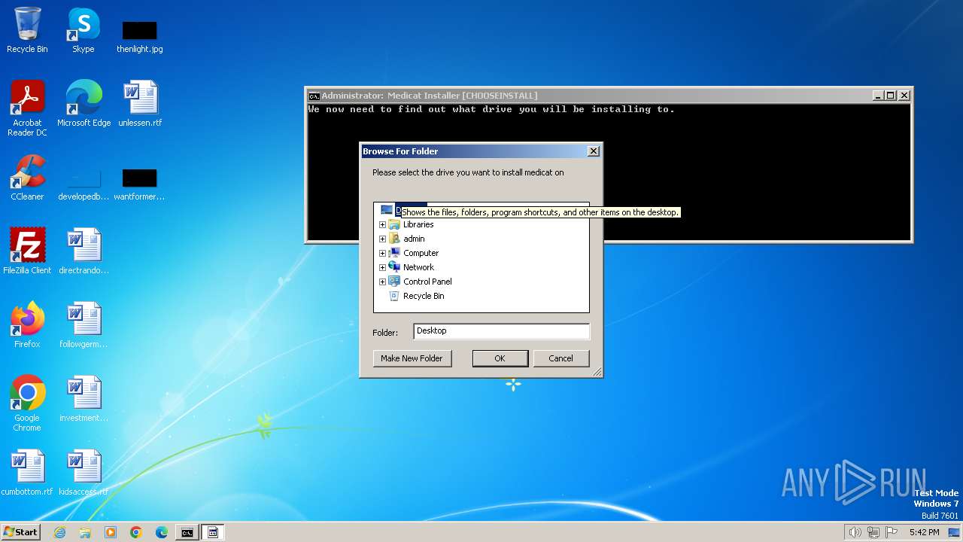Select the investment document icon
The width and height of the screenshot is (963, 542).
point(84,399)
